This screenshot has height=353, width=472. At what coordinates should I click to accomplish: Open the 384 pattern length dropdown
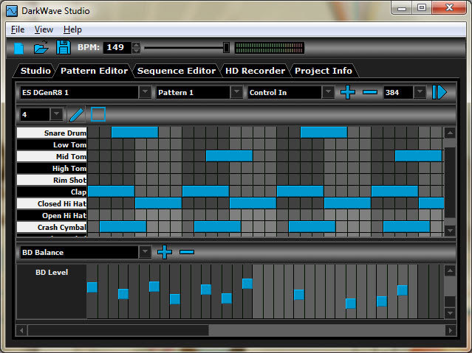pos(420,92)
